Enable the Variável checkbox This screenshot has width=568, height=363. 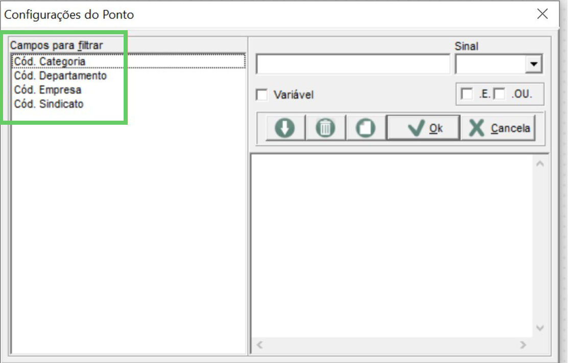(x=262, y=95)
